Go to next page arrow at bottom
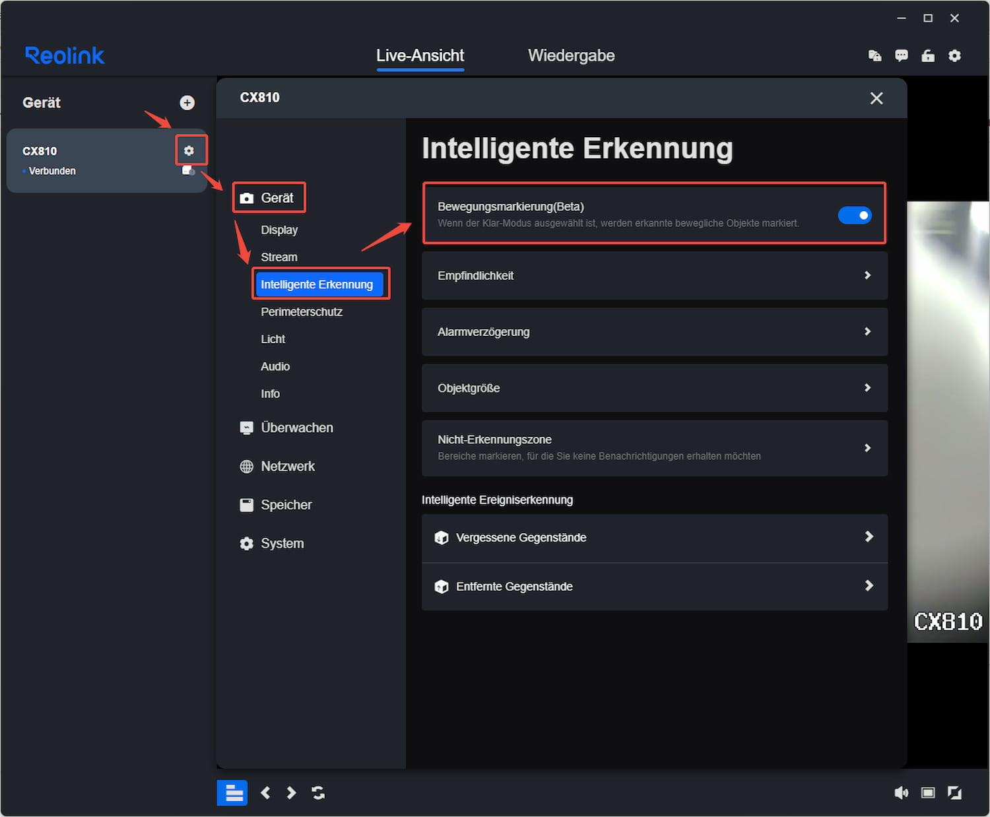 click(x=291, y=793)
